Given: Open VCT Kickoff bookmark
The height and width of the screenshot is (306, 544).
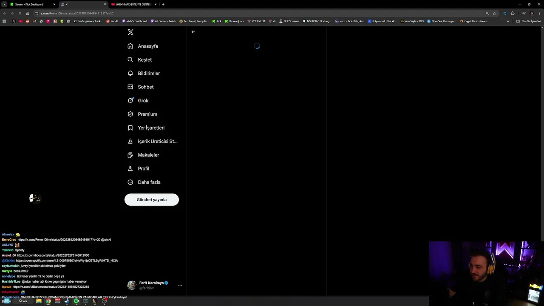Looking at the screenshot, I should click(256, 21).
